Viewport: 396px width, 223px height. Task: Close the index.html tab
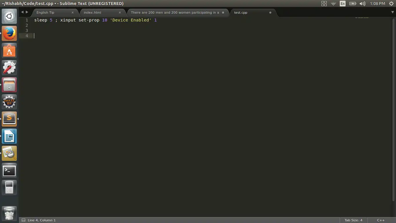pyautogui.click(x=120, y=12)
